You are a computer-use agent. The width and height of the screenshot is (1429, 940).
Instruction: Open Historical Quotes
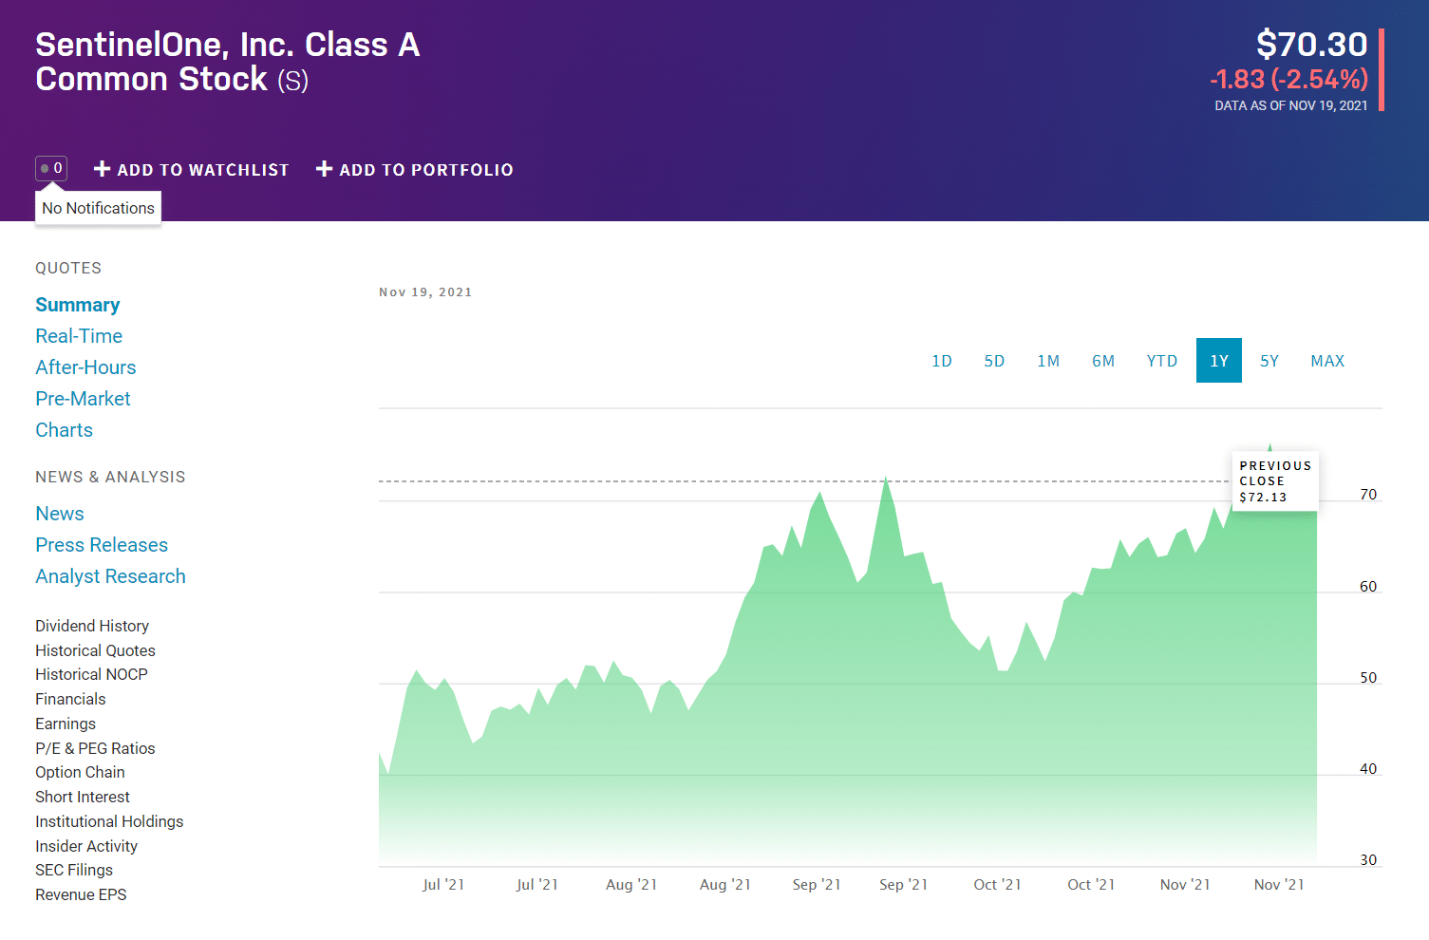(x=95, y=650)
